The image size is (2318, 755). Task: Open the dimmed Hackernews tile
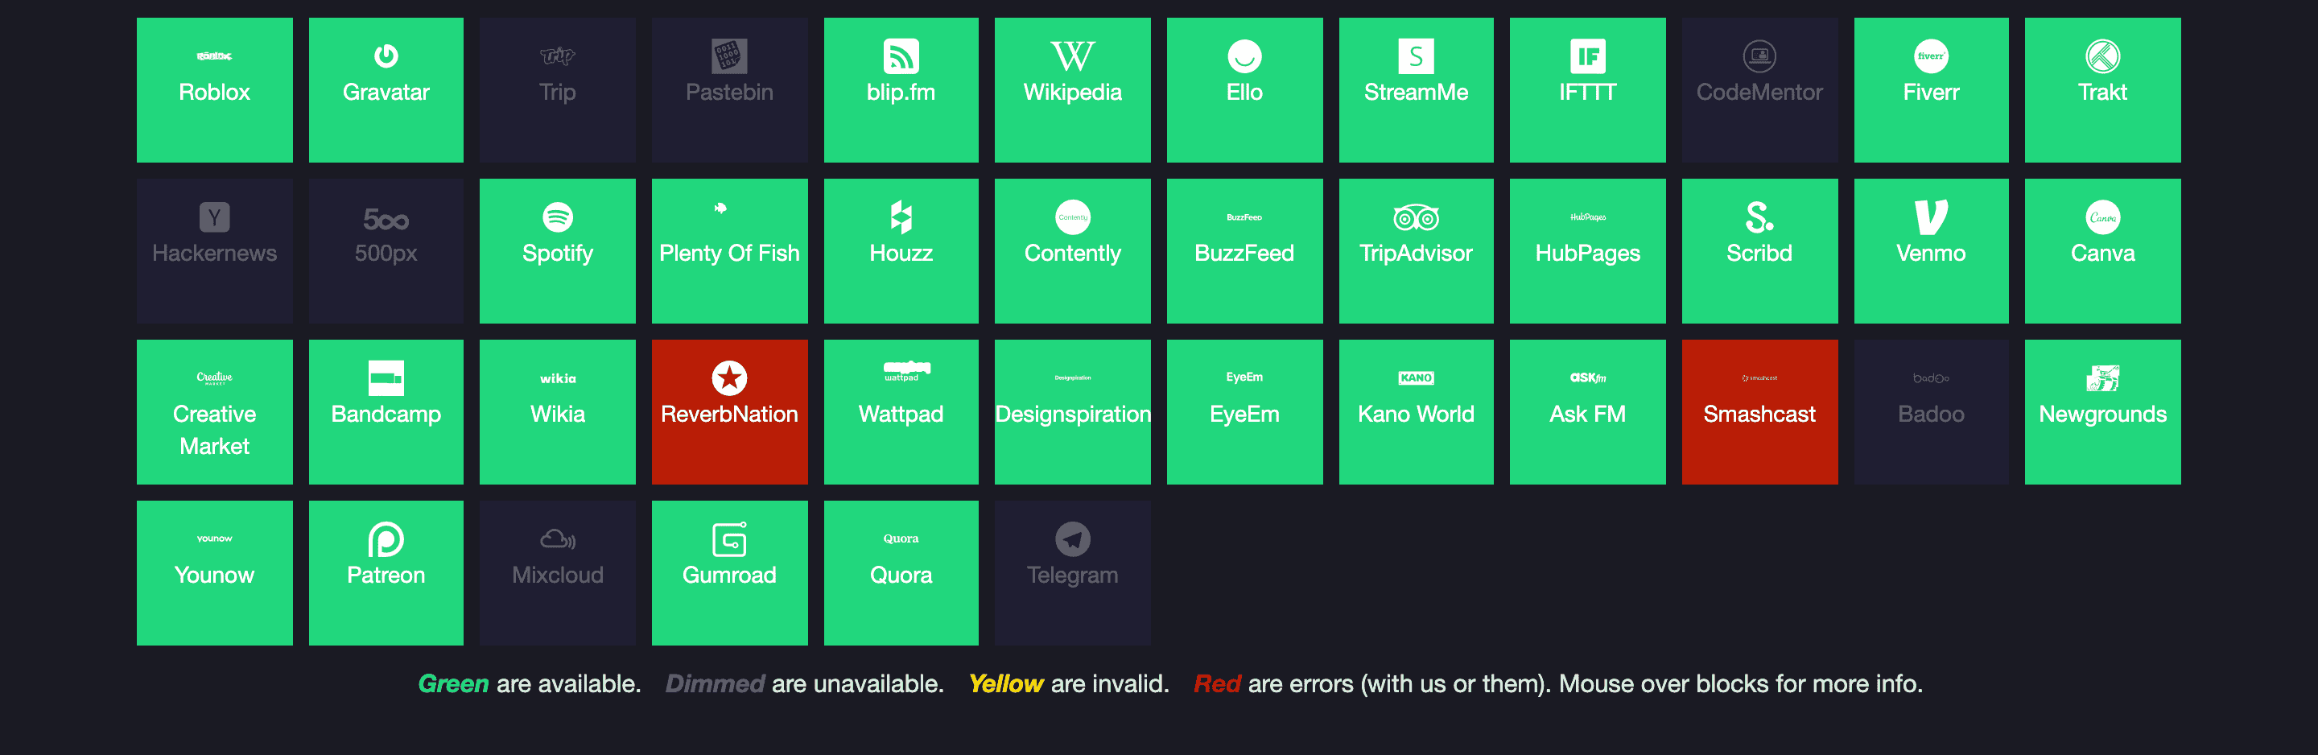(214, 251)
